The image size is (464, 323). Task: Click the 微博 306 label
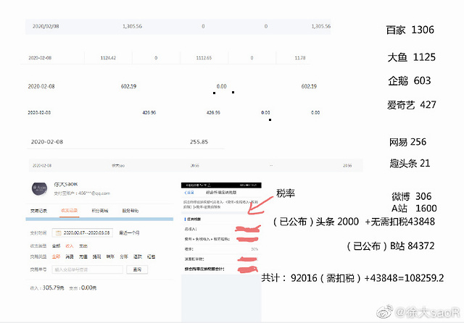click(x=412, y=196)
